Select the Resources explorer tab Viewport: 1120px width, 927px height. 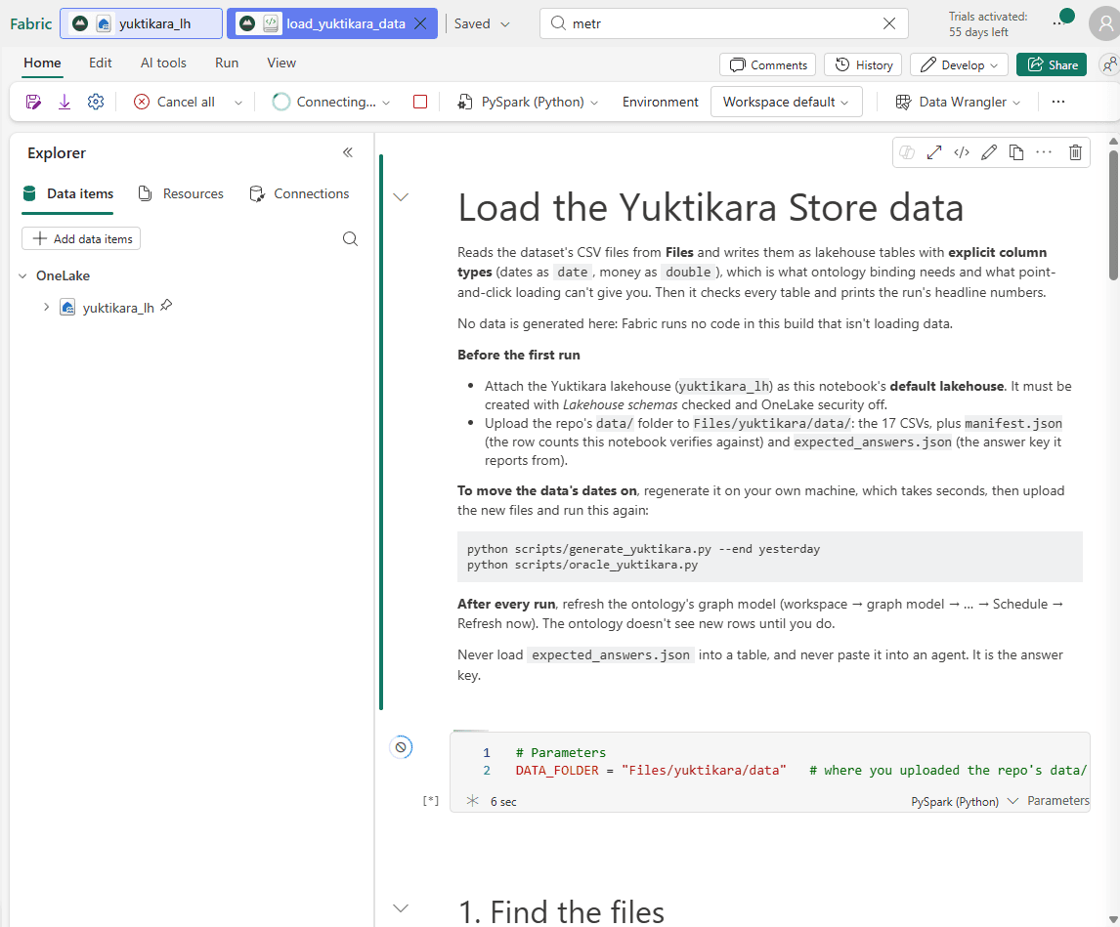[x=181, y=193]
